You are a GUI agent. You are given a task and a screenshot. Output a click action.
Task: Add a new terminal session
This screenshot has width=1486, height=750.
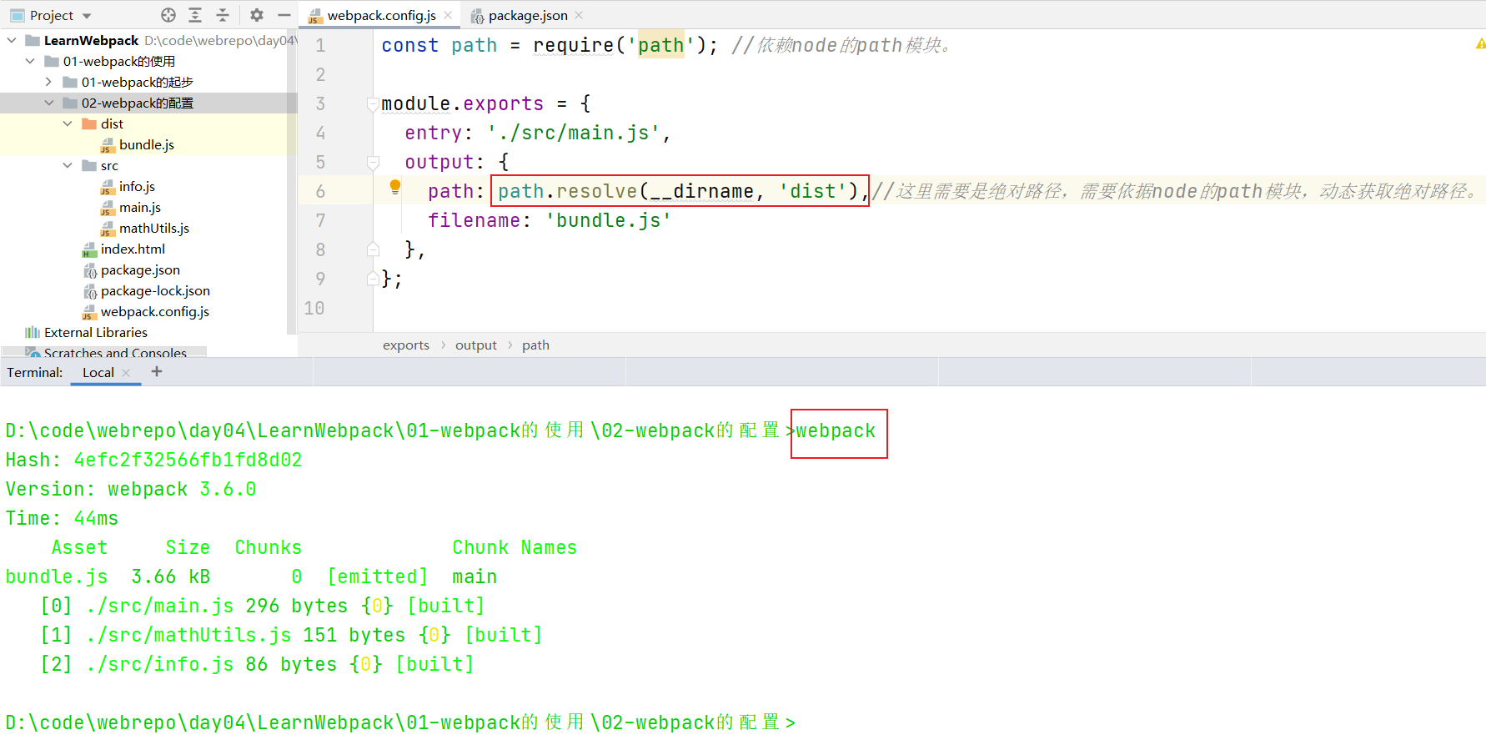(157, 371)
